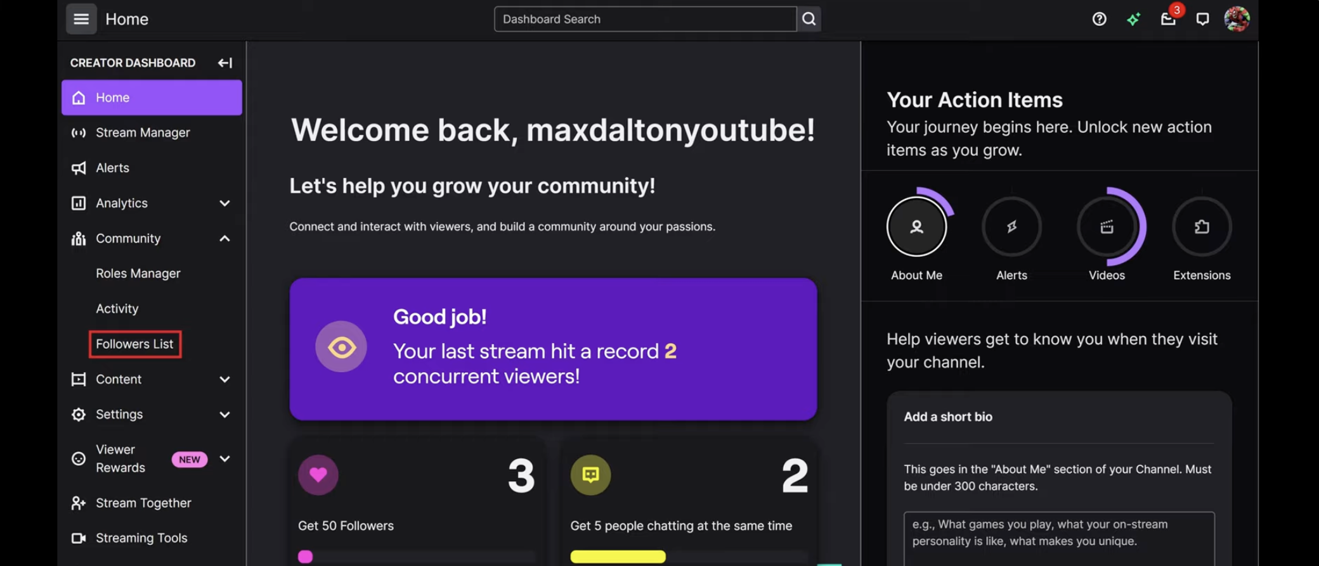Viewport: 1319px width, 566px height.
Task: Open the hamburger navigation menu
Action: point(81,19)
